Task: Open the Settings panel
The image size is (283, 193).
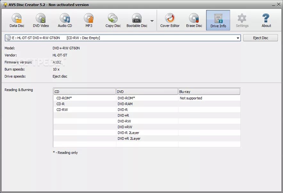Action: coord(242,20)
